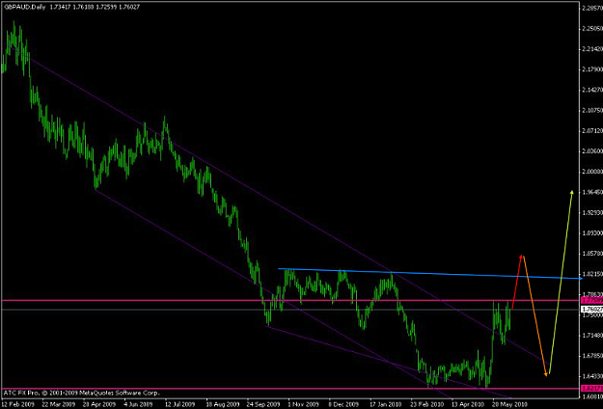Select the '4 Jun 2009' date label
The image size is (603, 409).
[x=139, y=405]
